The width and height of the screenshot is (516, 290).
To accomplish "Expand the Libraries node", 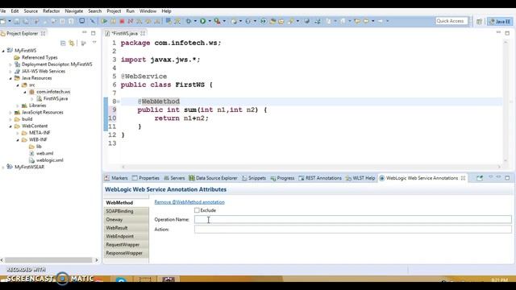I will pos(18,106).
